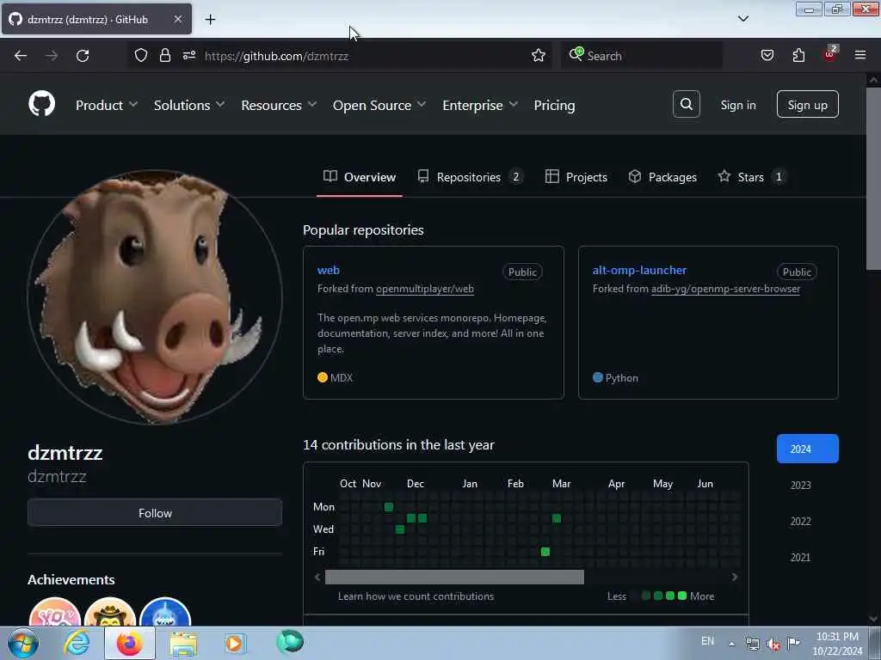This screenshot has width=881, height=660.
Task: Open the Windows Start menu
Action: click(22, 643)
